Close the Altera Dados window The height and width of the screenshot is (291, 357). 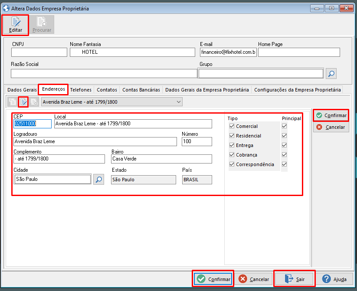(347, 8)
